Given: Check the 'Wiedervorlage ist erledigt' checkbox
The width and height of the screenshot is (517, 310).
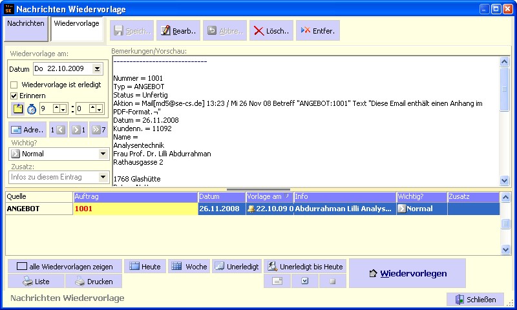Looking at the screenshot, I should tap(14, 85).
